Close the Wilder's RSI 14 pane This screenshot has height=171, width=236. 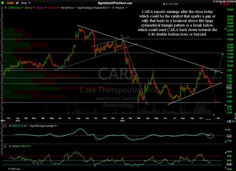(x=5, y=146)
